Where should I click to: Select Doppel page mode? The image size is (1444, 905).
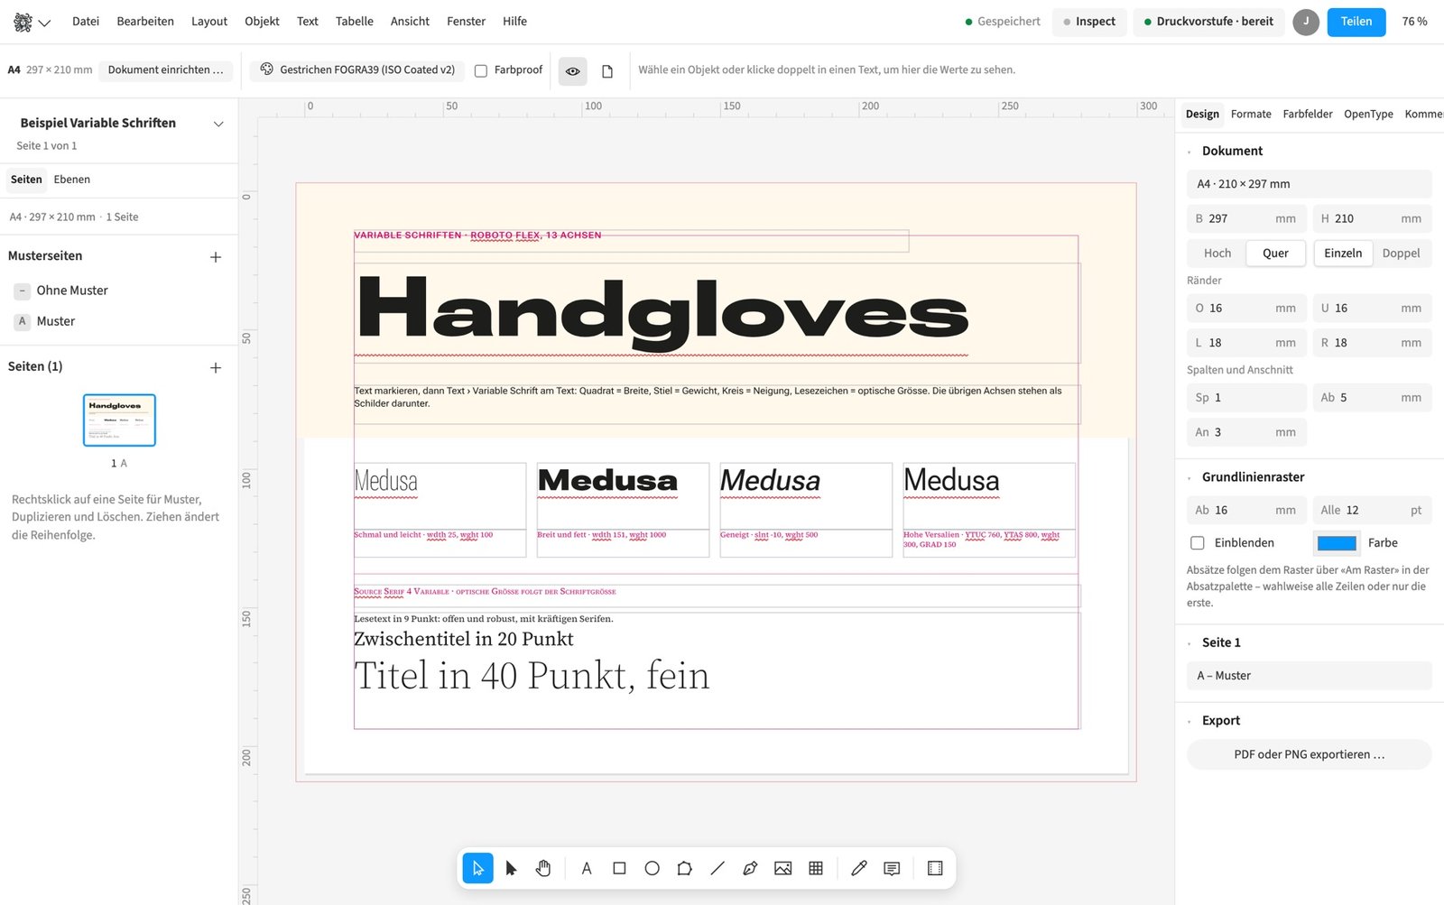click(1401, 254)
